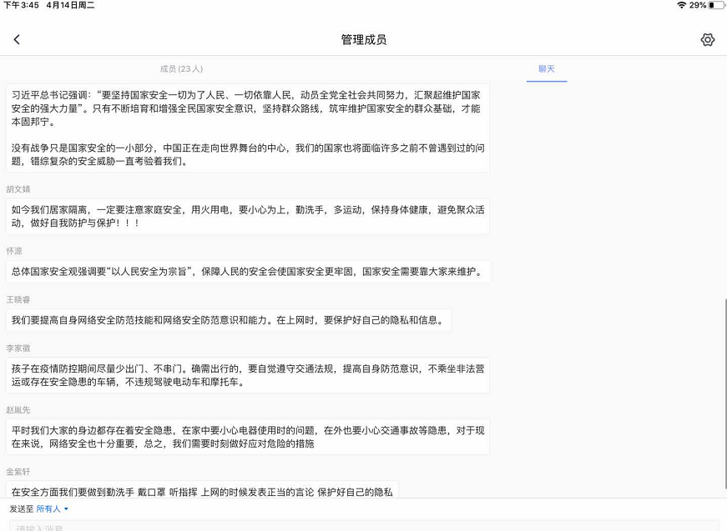Tap the back arrow to leave 管理成员
The width and height of the screenshot is (727, 531).
tap(17, 40)
